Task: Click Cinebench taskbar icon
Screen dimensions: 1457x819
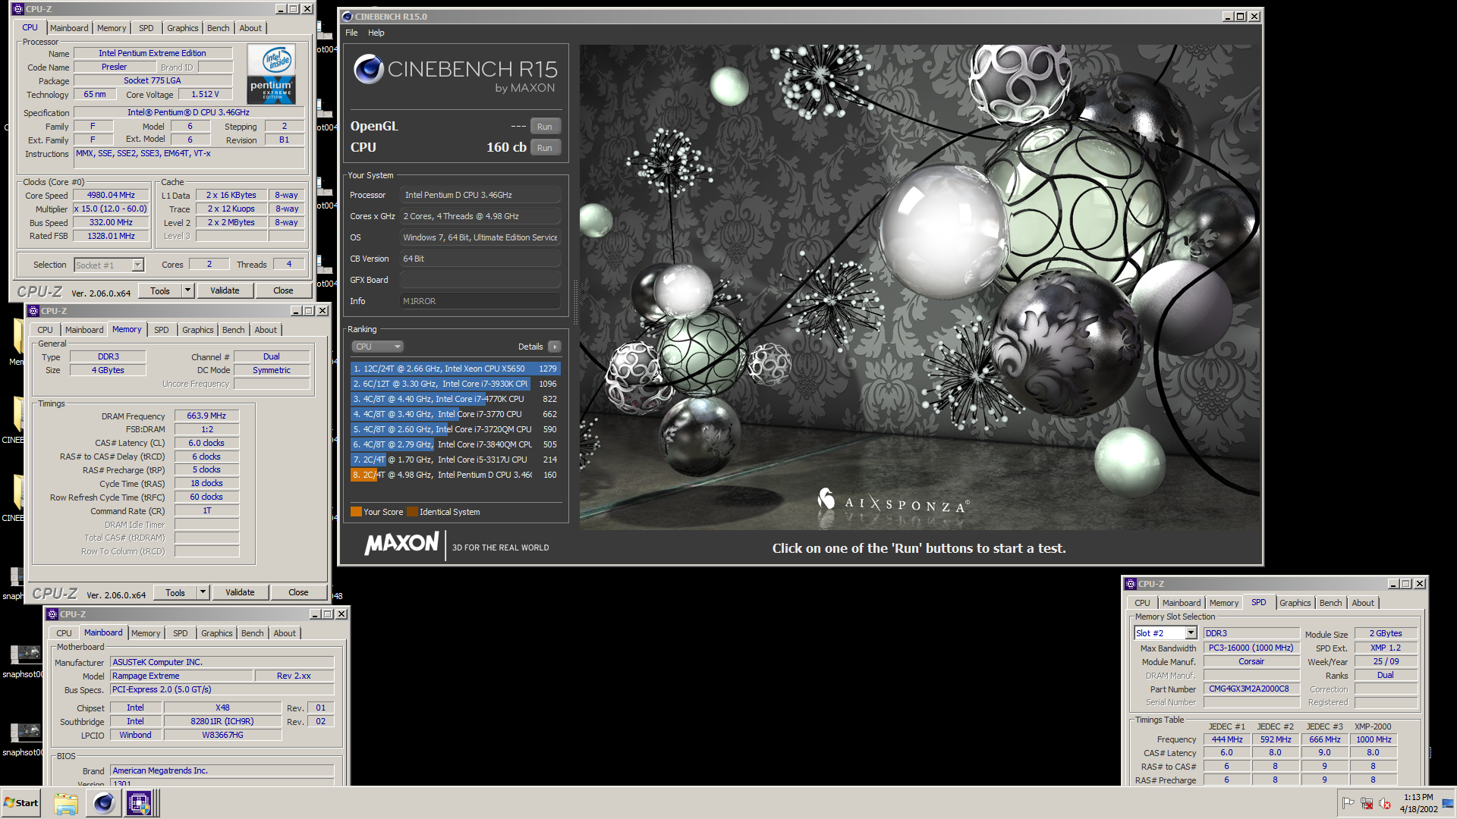Action: 103,803
